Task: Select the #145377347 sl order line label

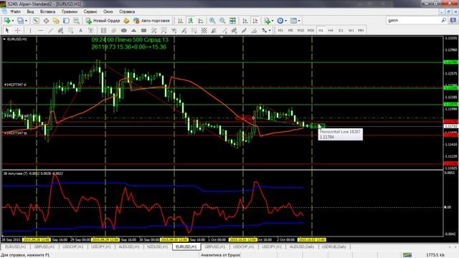Action: [x=15, y=85]
